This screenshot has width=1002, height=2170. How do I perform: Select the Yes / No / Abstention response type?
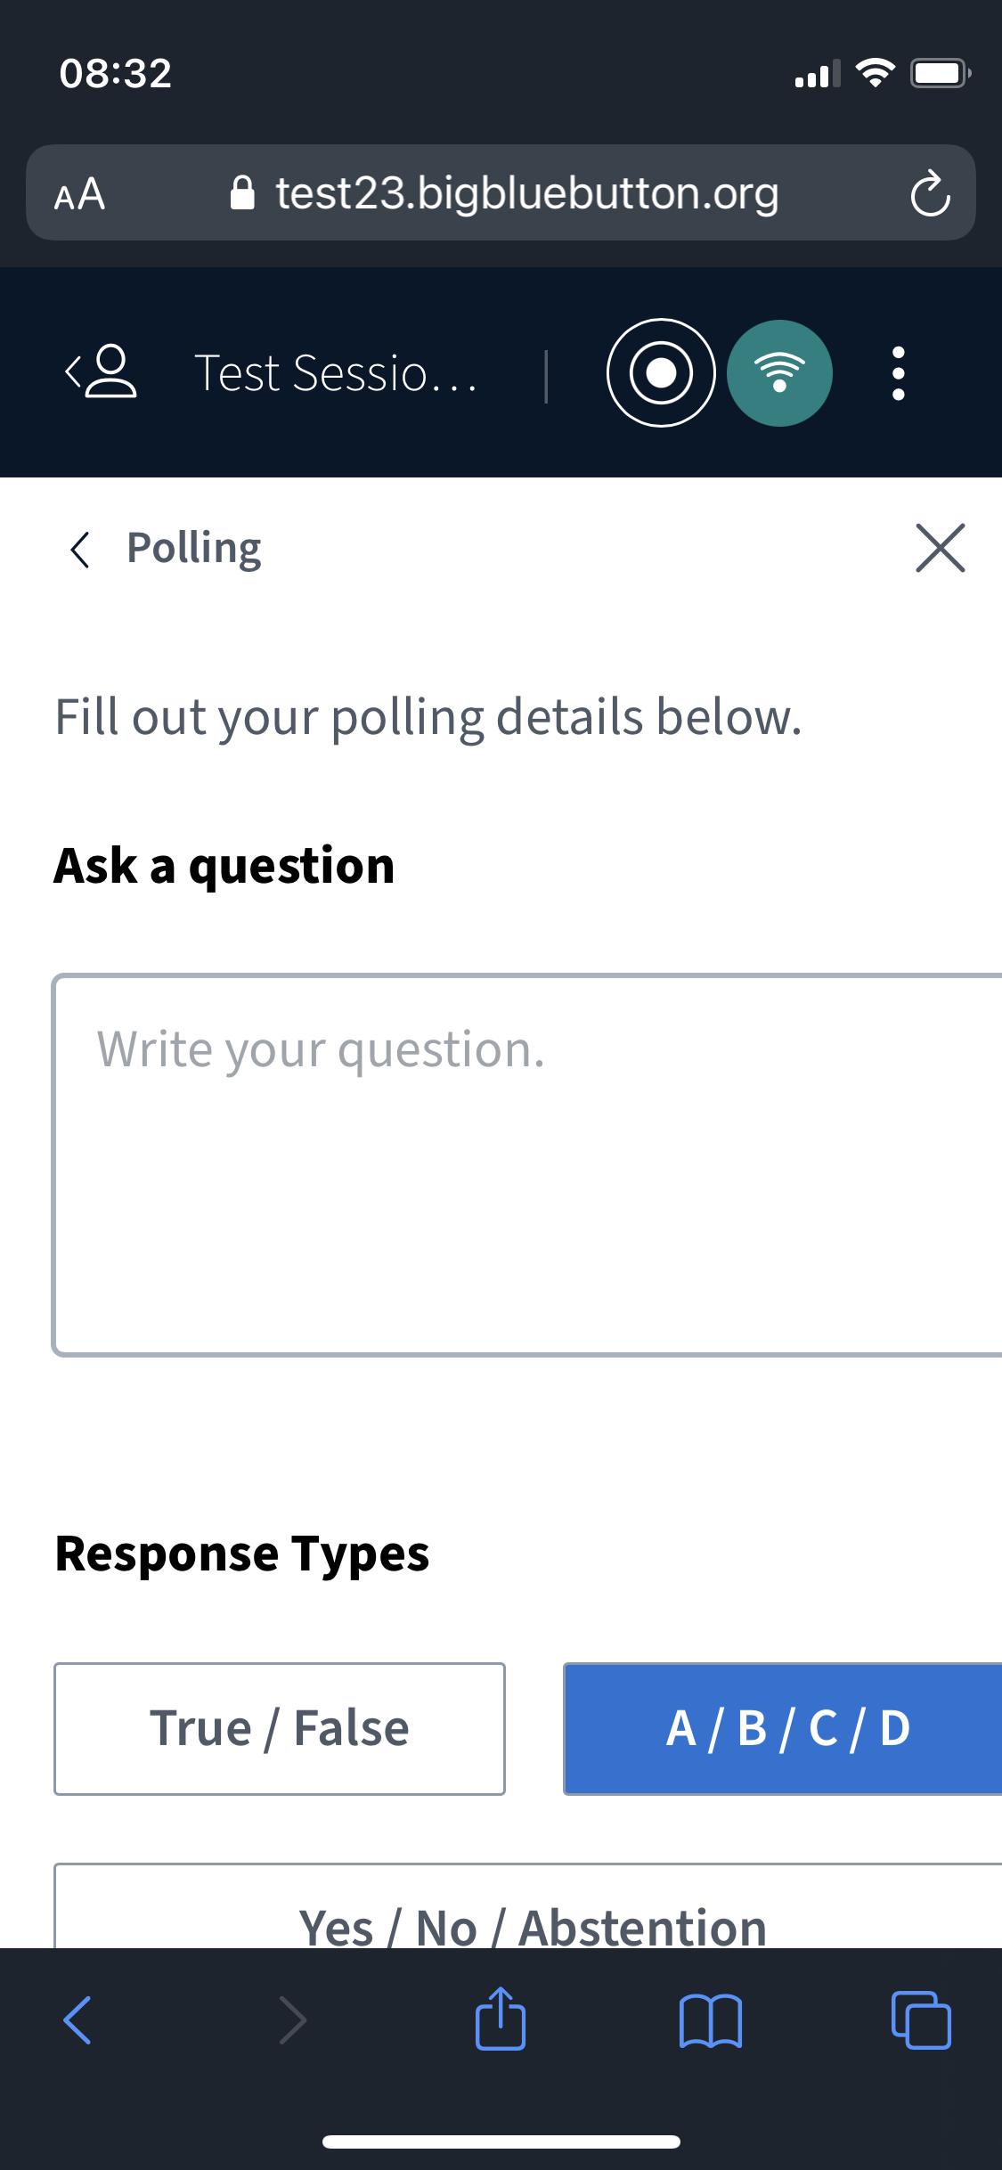[x=532, y=1924]
